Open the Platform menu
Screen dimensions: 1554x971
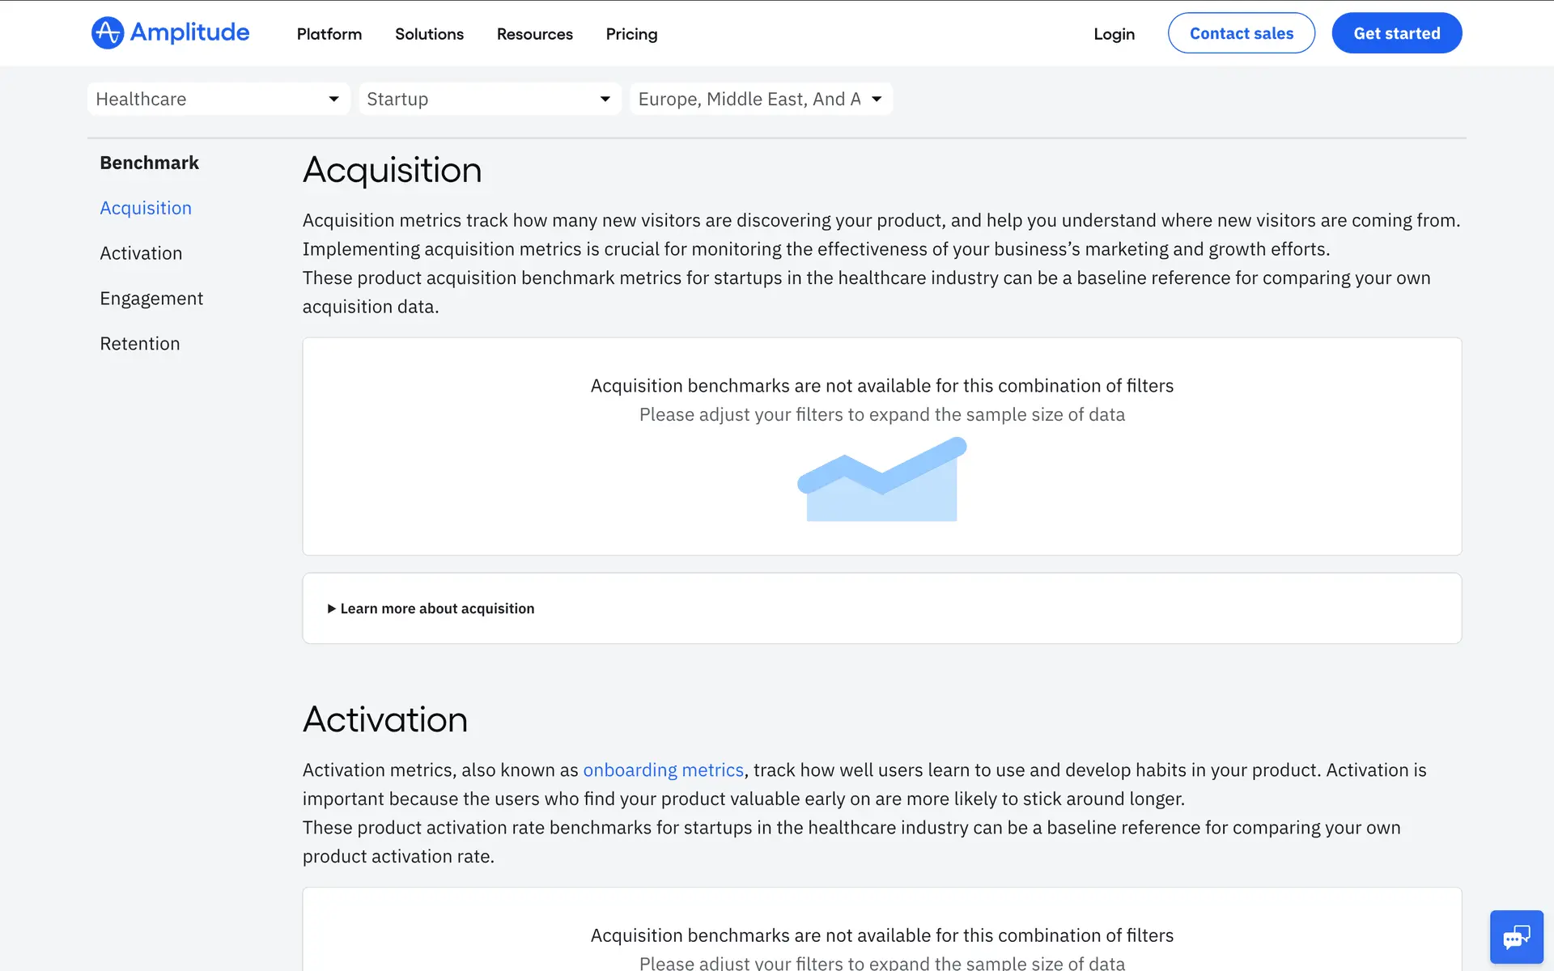pos(329,34)
